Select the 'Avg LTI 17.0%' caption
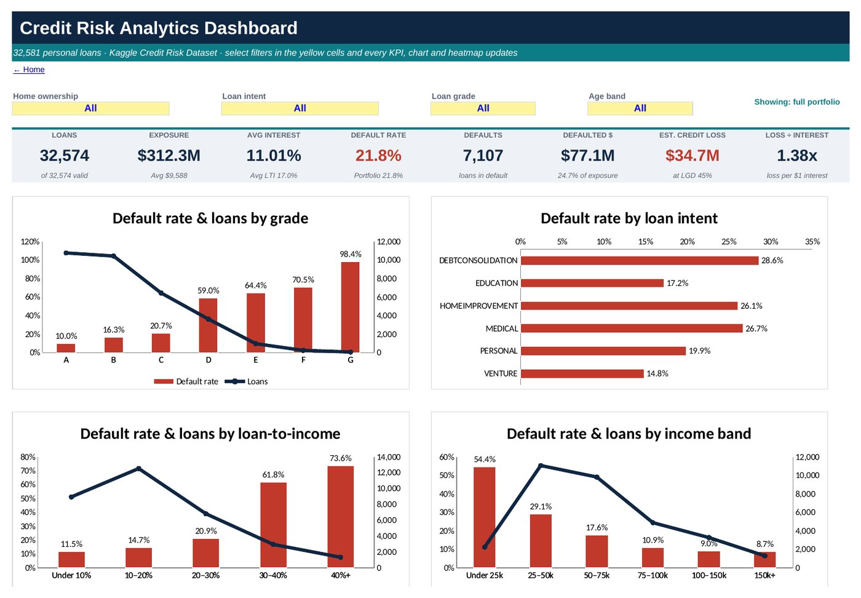Image resolution: width=861 pixels, height=598 pixels. click(x=274, y=175)
